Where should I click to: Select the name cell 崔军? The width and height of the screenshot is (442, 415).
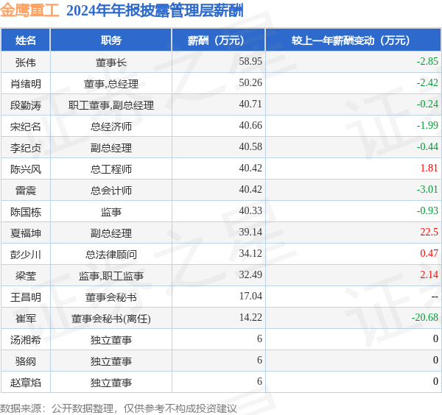point(26,319)
